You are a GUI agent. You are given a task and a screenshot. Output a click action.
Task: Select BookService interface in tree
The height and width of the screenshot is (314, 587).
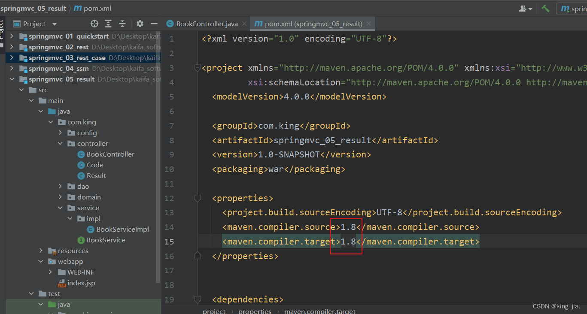(101, 240)
